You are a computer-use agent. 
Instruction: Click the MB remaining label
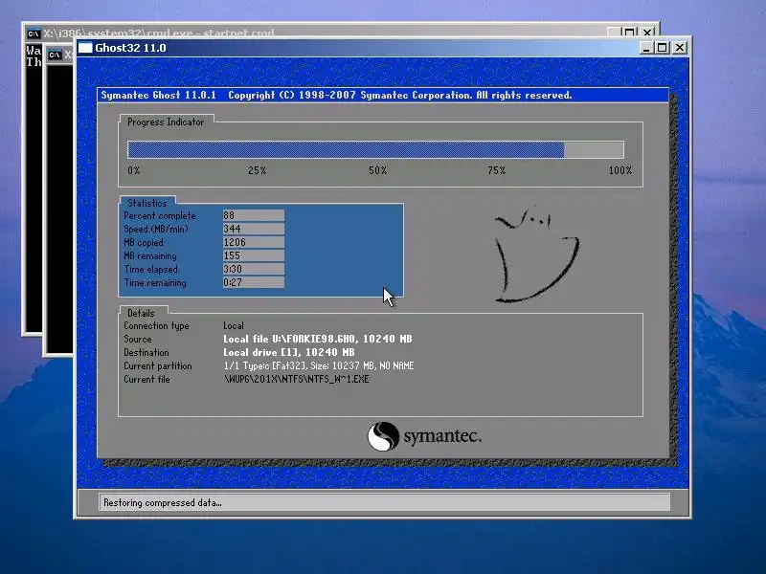point(150,255)
